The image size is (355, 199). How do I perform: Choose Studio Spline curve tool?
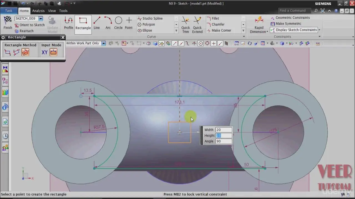pos(150,18)
